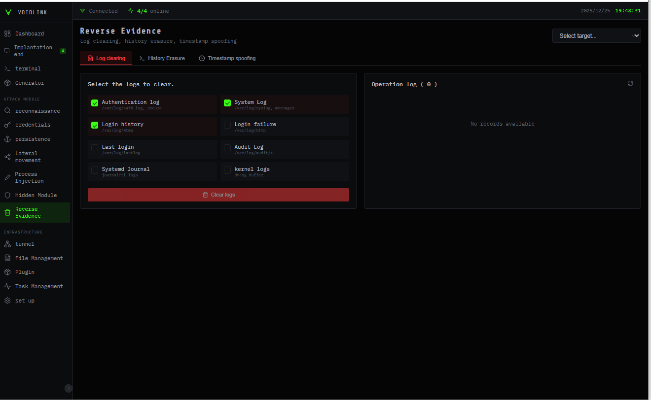The width and height of the screenshot is (651, 400).
Task: Open the Generator module icon
Action: [7, 83]
